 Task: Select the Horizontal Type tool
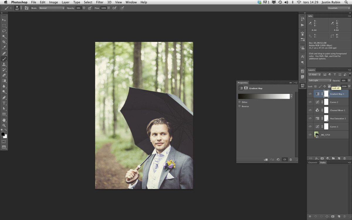(x=4, y=103)
